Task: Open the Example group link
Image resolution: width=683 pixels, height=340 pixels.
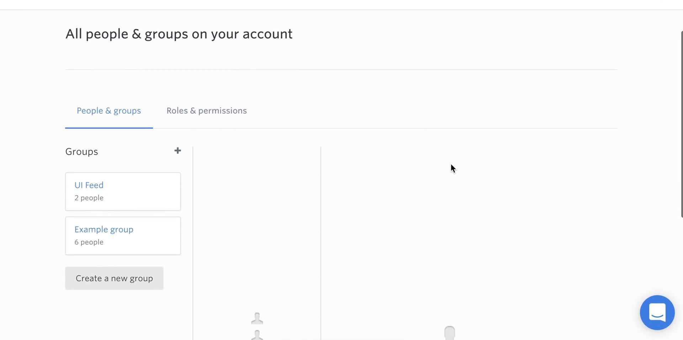Action: tap(104, 229)
